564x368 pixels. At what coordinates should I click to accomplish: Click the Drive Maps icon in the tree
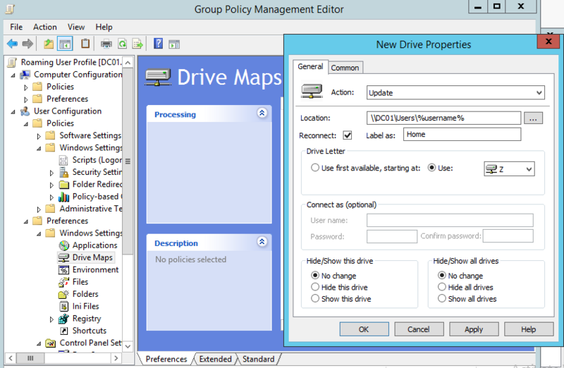click(x=63, y=257)
